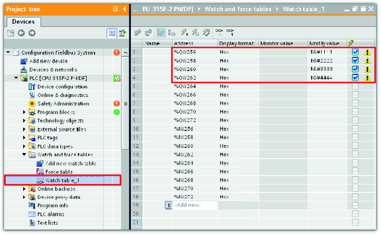Click the Add new address input cell
This screenshot has height=234, width=381.
pos(194,205)
